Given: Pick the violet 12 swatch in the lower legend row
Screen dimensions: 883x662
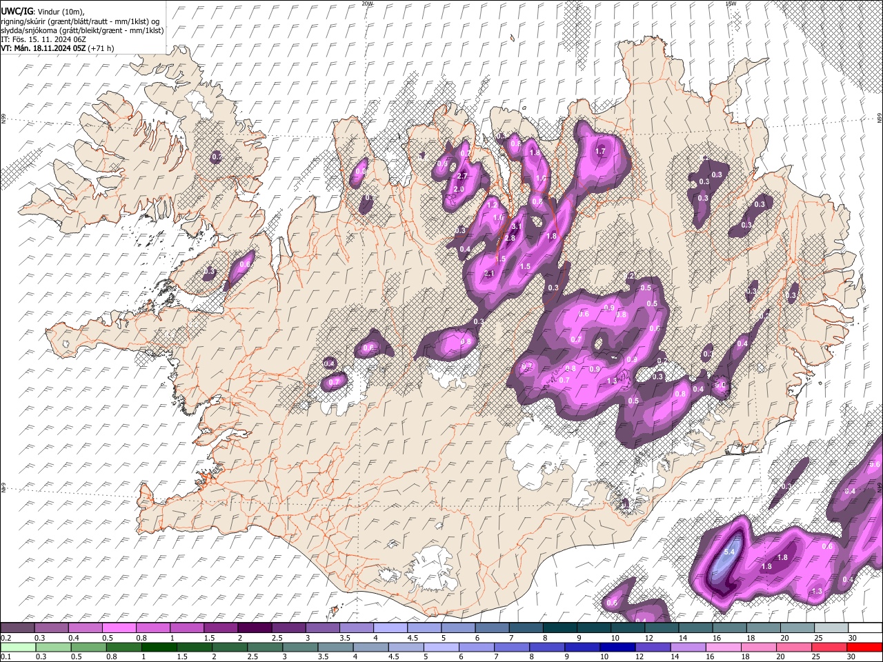Looking at the screenshot, I should click(652, 647).
